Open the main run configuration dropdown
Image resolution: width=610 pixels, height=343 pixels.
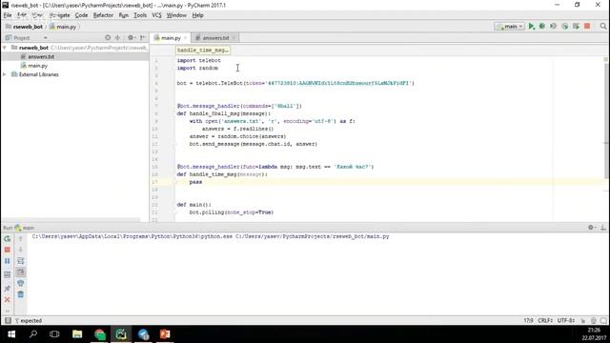pyautogui.click(x=510, y=27)
